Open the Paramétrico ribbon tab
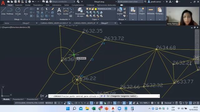The height and width of the screenshot is (112, 200). [38, 5]
